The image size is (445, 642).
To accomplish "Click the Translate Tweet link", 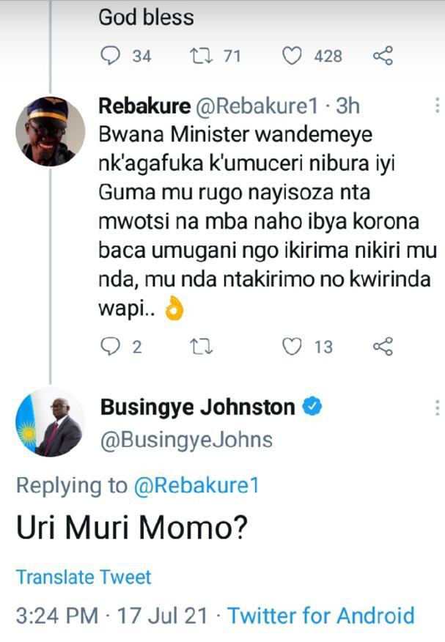I will click(84, 577).
